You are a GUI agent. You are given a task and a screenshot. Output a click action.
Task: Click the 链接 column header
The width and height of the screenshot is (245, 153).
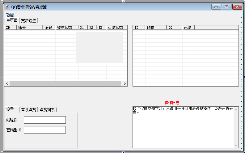tap(156, 28)
